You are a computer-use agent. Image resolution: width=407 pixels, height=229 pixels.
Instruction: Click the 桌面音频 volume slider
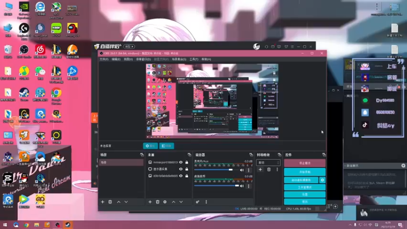point(217,186)
